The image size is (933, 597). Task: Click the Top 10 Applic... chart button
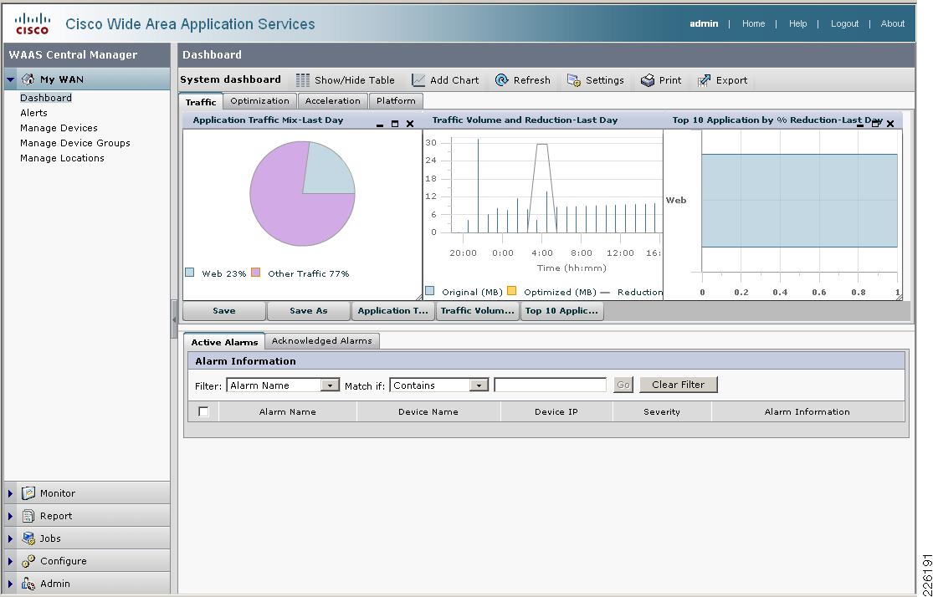[561, 311]
